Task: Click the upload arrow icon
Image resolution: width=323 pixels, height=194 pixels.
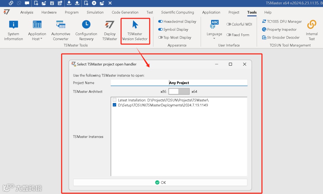Action: tap(77, 3)
